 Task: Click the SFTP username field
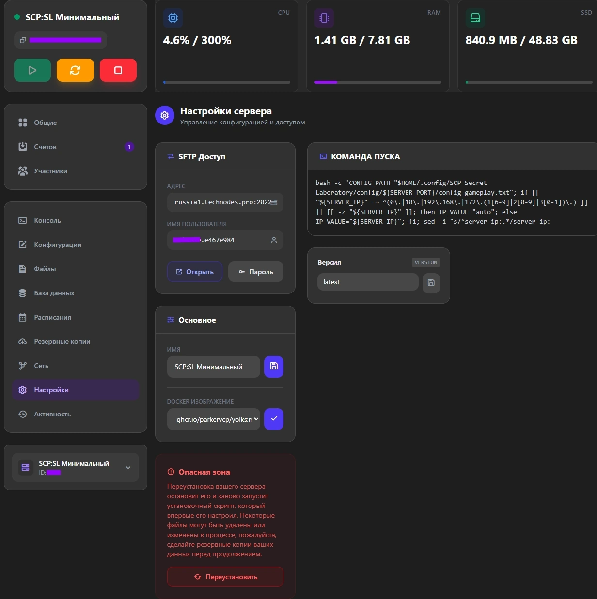(225, 240)
